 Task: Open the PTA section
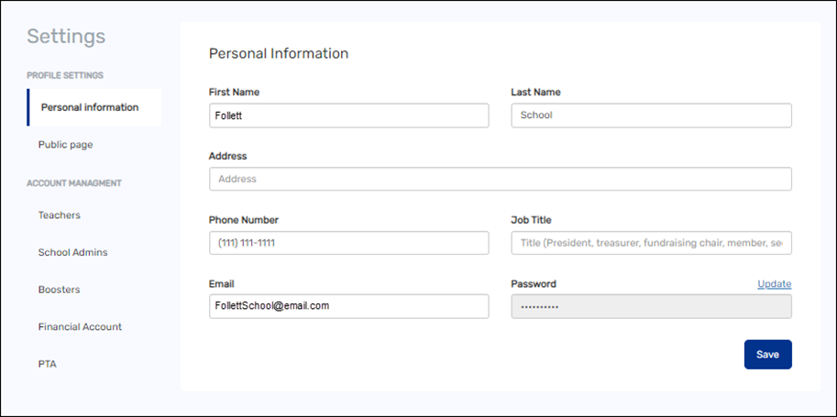(x=48, y=364)
